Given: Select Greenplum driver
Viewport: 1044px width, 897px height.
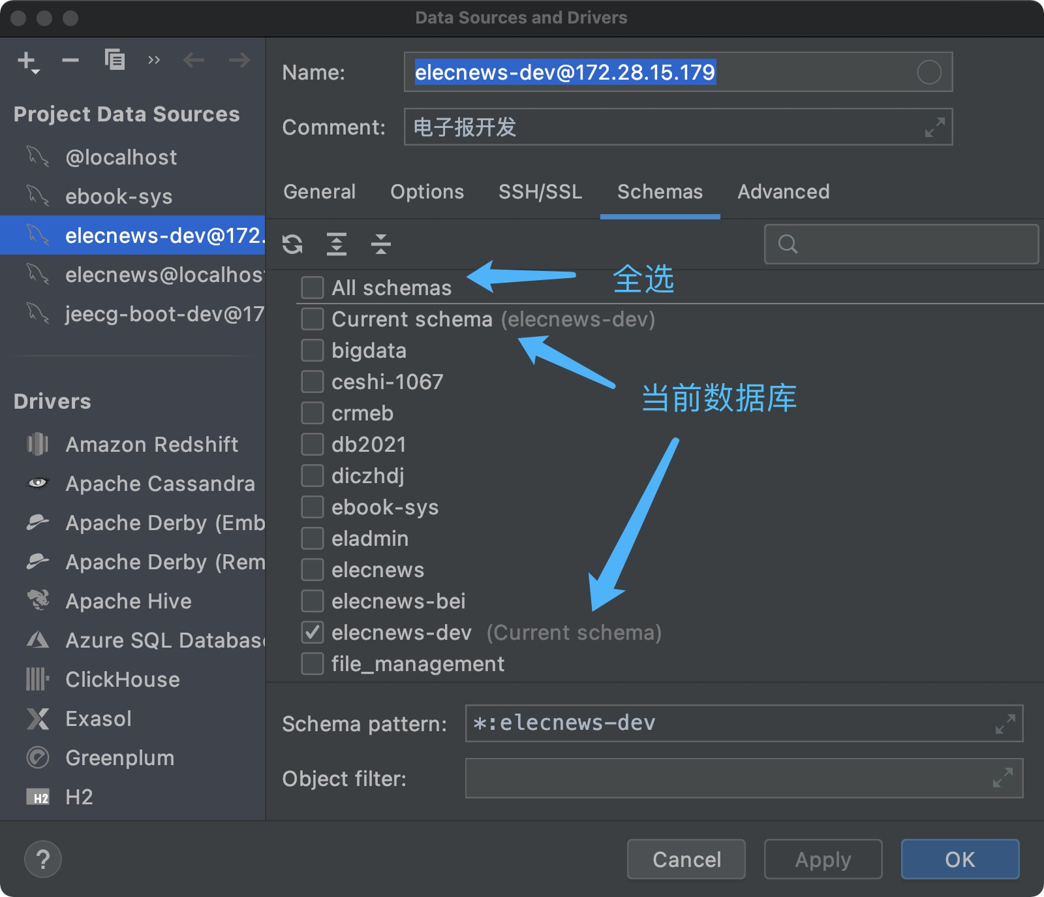Looking at the screenshot, I should 132,758.
